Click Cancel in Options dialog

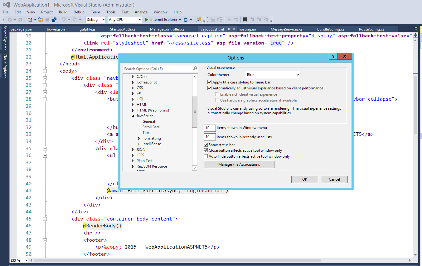[x=334, y=179]
